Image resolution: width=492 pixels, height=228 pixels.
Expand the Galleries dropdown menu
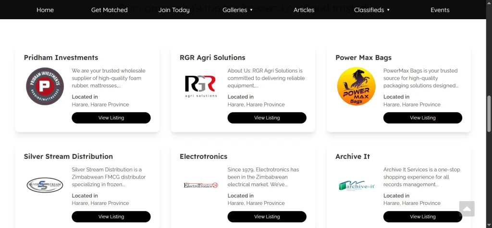point(237,10)
